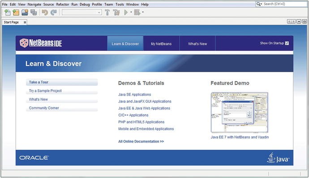Open the View menu

[21, 4]
